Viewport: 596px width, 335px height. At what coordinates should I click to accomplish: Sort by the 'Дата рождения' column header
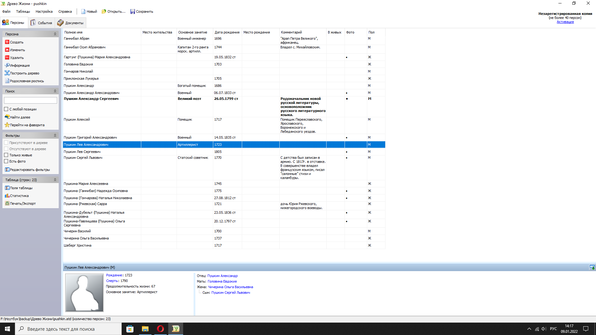click(x=227, y=32)
